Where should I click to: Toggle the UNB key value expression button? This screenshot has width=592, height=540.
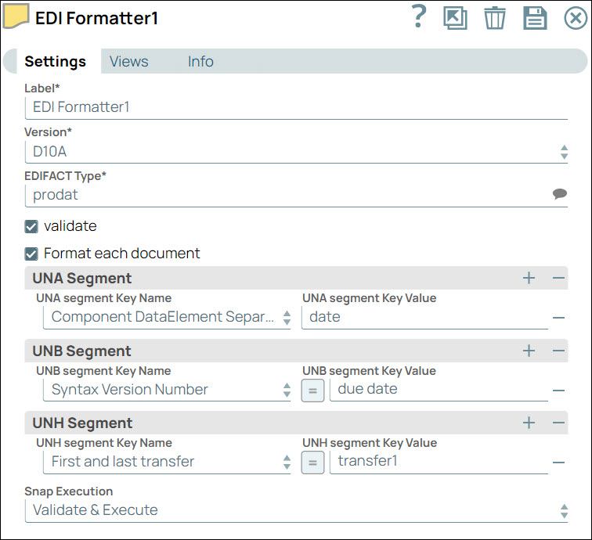(312, 390)
